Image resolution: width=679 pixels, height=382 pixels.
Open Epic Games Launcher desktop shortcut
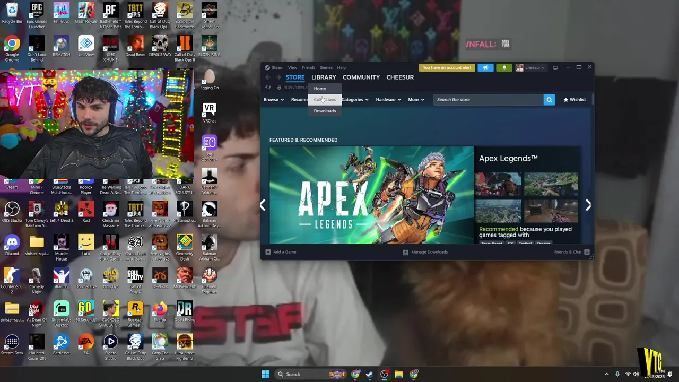pos(37,16)
